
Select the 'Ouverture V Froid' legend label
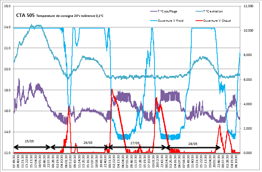tap(170, 21)
